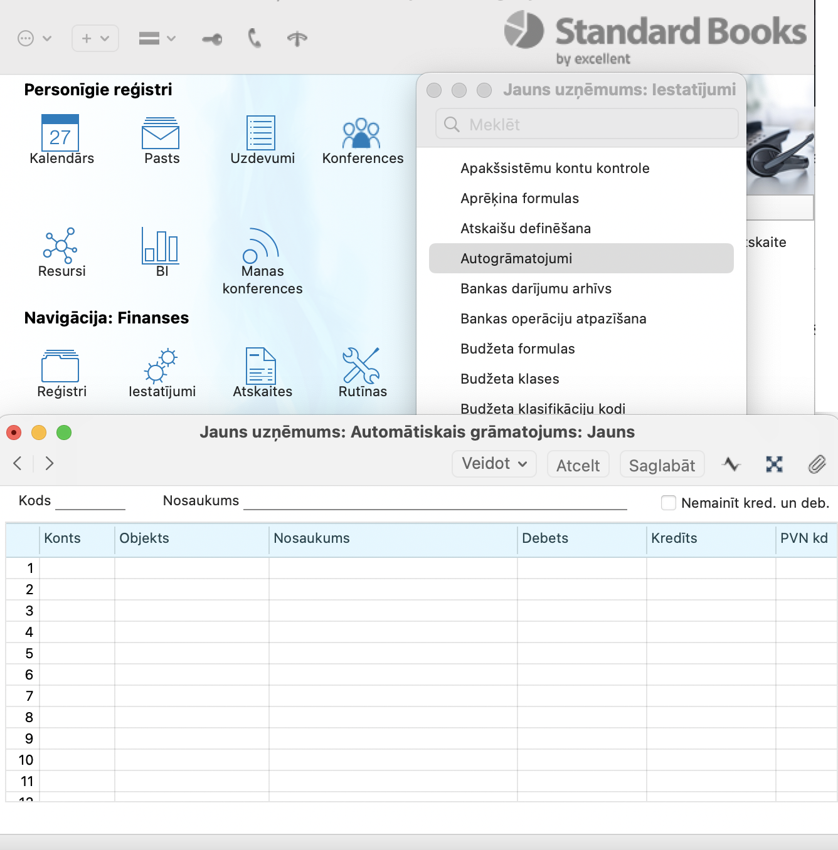Expand the Veidot dropdown
This screenshot has width=838, height=850.
(494, 464)
